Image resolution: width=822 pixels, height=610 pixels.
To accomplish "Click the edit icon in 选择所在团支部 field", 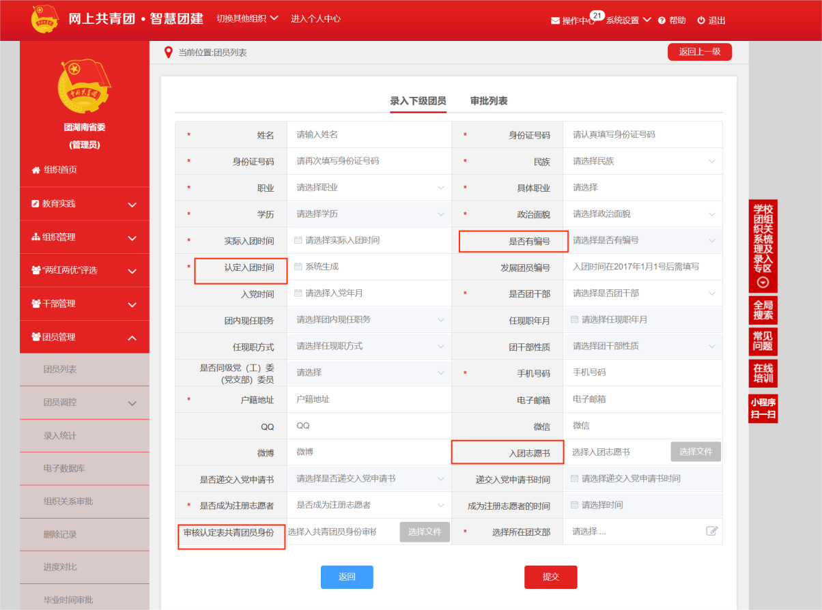I will (x=712, y=531).
